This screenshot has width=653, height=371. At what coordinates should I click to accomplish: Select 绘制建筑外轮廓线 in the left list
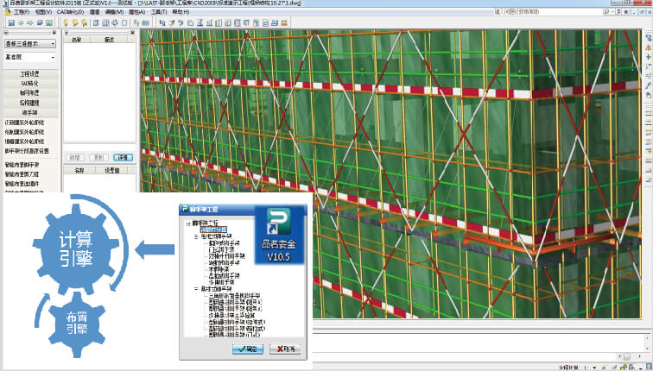(24, 132)
